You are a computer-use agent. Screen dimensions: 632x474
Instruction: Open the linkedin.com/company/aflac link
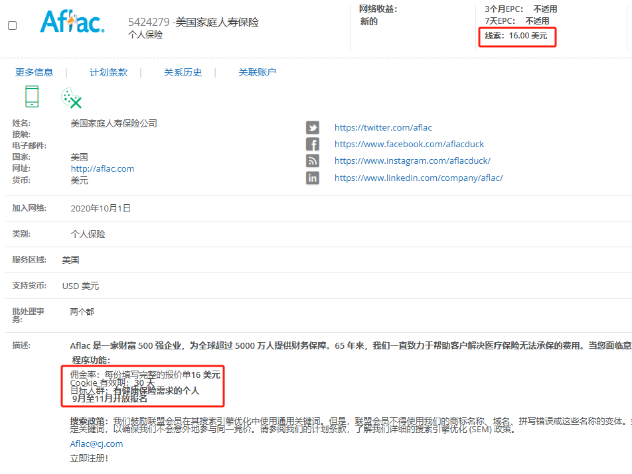tap(418, 178)
